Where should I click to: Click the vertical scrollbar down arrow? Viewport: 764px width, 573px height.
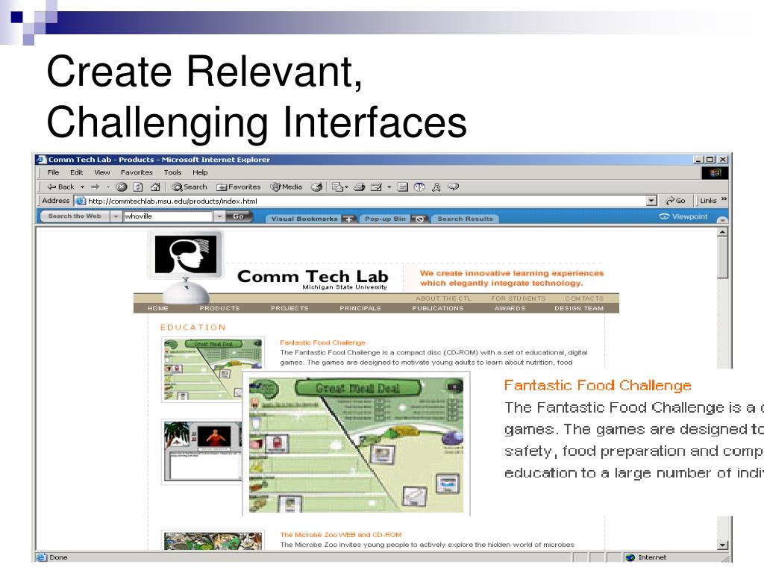click(x=722, y=545)
